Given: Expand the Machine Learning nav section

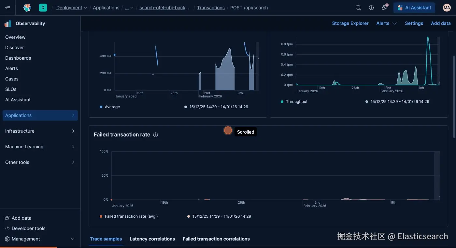Looking at the screenshot, I should [x=40, y=147].
